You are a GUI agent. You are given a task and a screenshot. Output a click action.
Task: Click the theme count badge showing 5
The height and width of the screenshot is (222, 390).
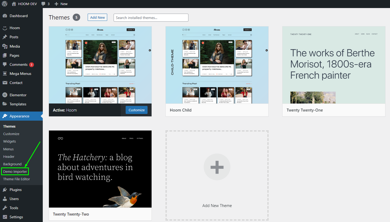(x=76, y=17)
